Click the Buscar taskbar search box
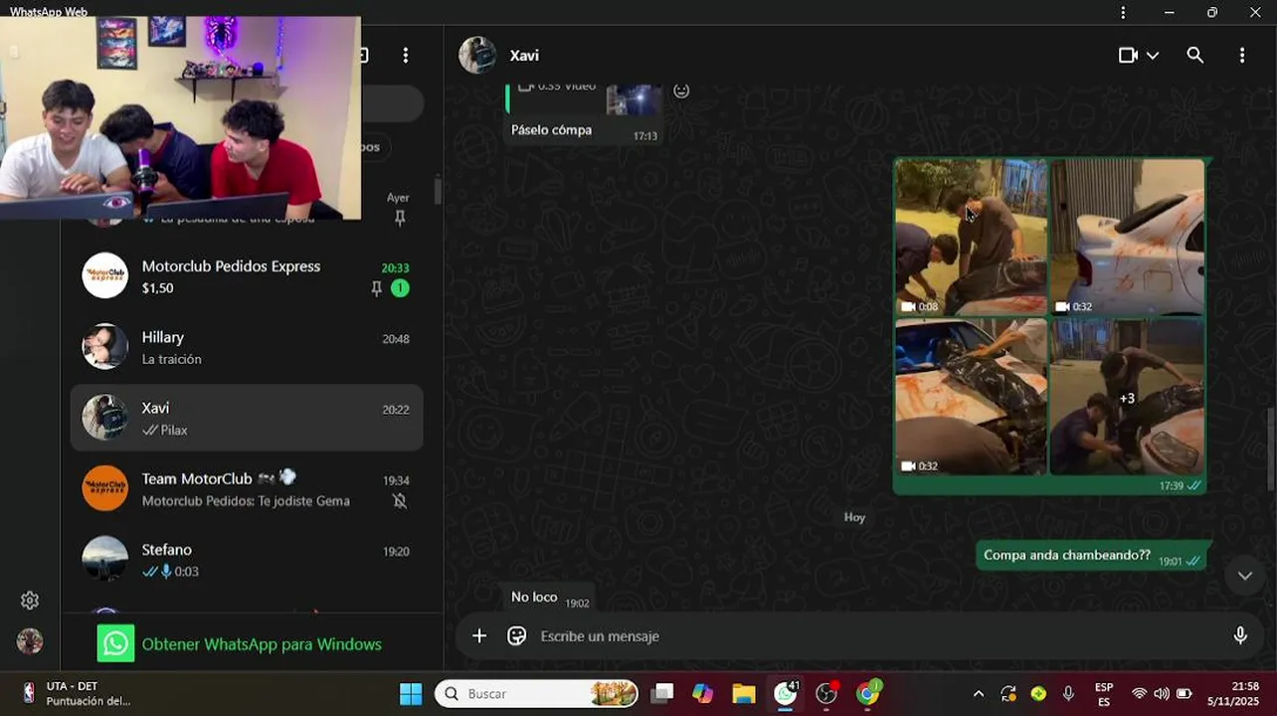1277x716 pixels. [x=537, y=694]
